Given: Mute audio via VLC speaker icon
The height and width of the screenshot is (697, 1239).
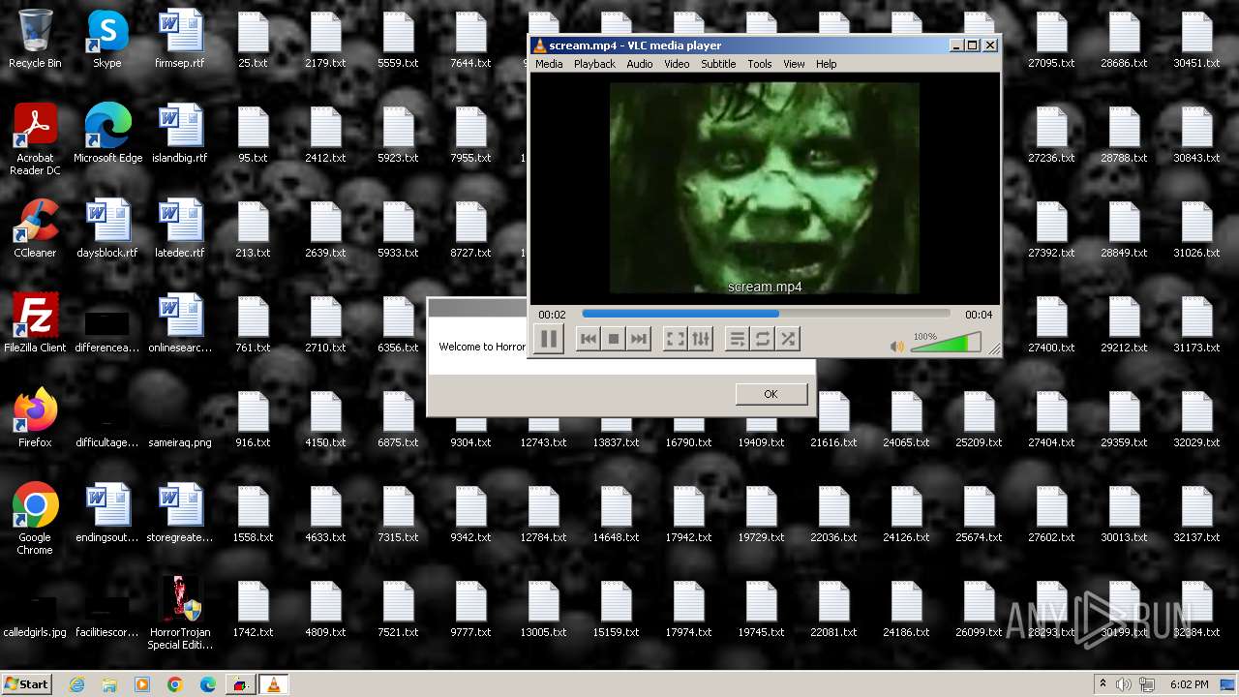Looking at the screenshot, I should (897, 346).
